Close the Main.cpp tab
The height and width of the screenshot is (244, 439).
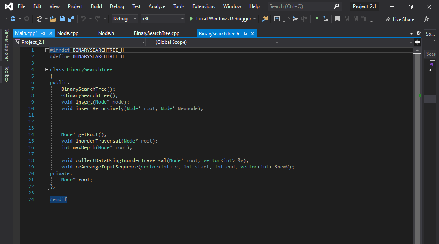pyautogui.click(x=50, y=33)
